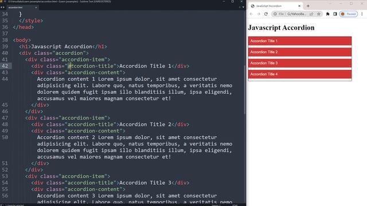Close the JavaScript Accordion browser tab
The width and height of the screenshot is (367, 206).
pos(299,6)
